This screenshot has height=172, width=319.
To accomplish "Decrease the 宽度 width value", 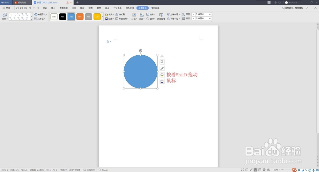I will [193, 18].
